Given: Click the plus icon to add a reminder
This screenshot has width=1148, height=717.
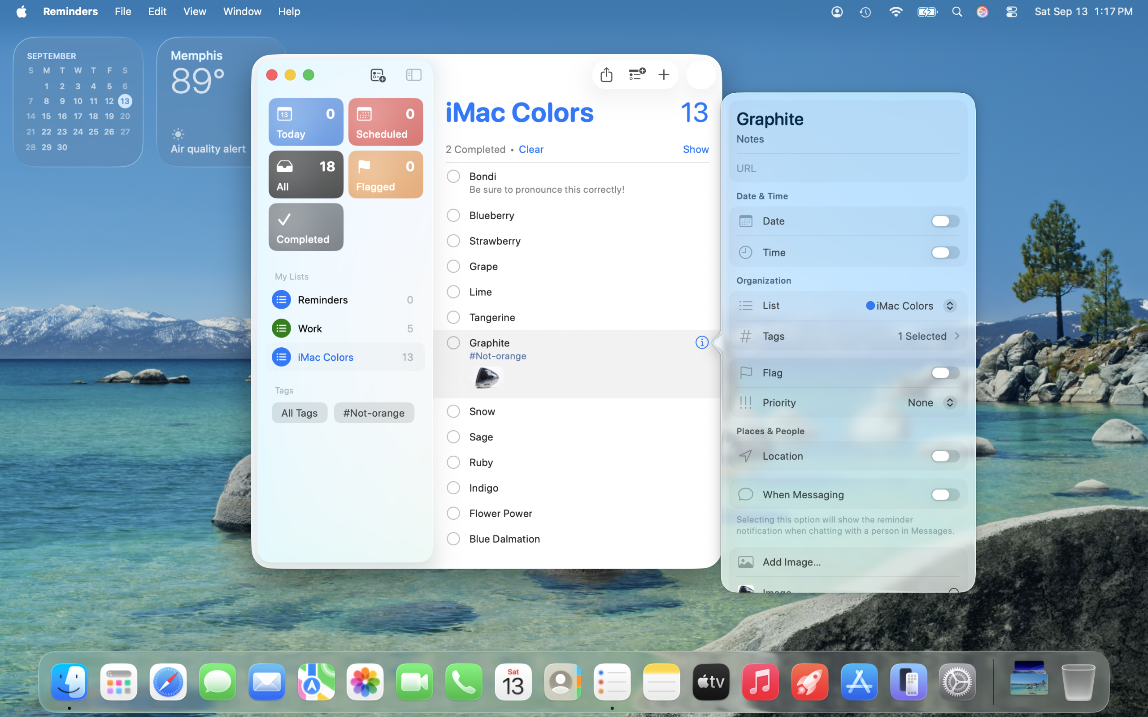Looking at the screenshot, I should pyautogui.click(x=664, y=74).
